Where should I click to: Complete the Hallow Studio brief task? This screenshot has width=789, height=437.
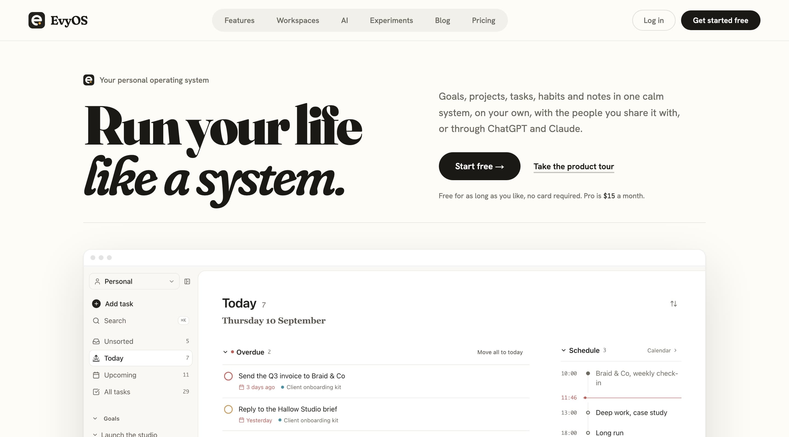[x=228, y=409]
